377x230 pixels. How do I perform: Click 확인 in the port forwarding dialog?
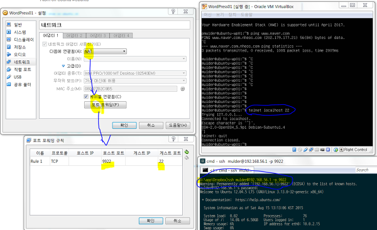click(x=151, y=221)
